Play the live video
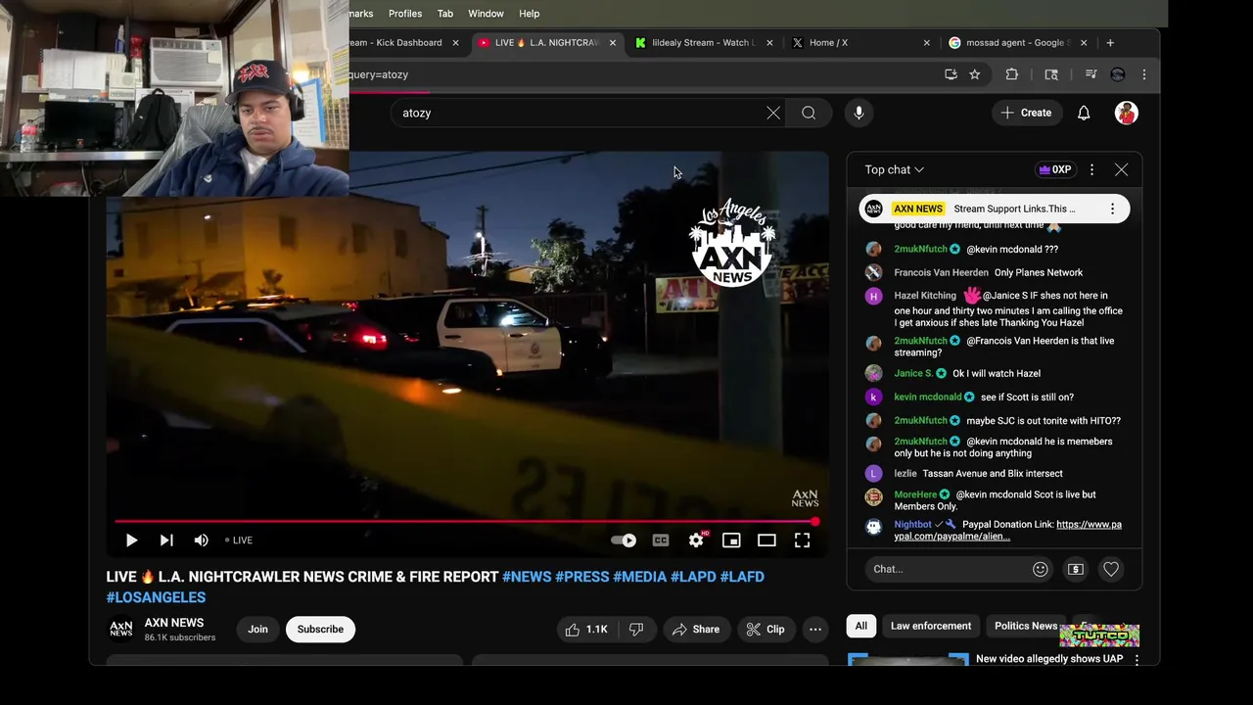Image resolution: width=1253 pixels, height=705 pixels. pyautogui.click(x=131, y=540)
